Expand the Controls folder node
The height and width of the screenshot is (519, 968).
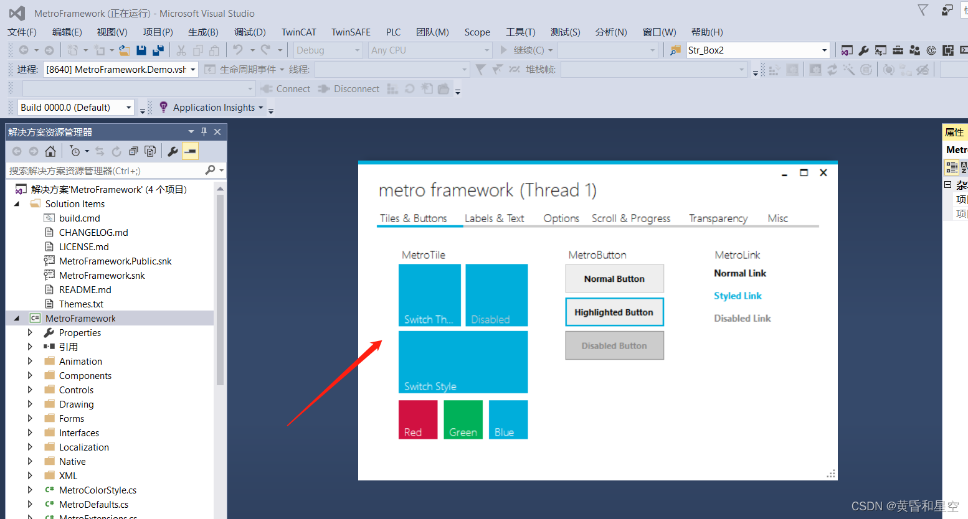(x=30, y=390)
